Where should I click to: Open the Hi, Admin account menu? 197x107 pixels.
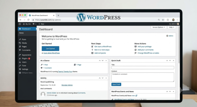coord(174,24)
